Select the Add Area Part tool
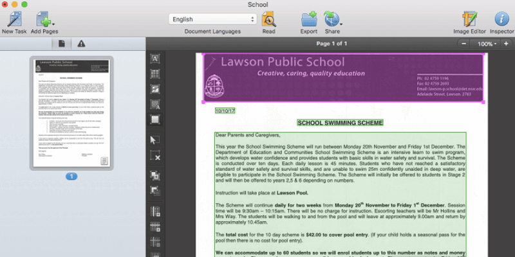Screen dimensions: 515x257 click(x=155, y=175)
